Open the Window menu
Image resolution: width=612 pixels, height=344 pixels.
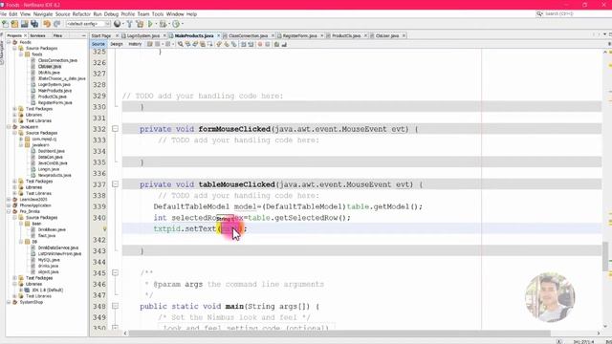point(175,14)
